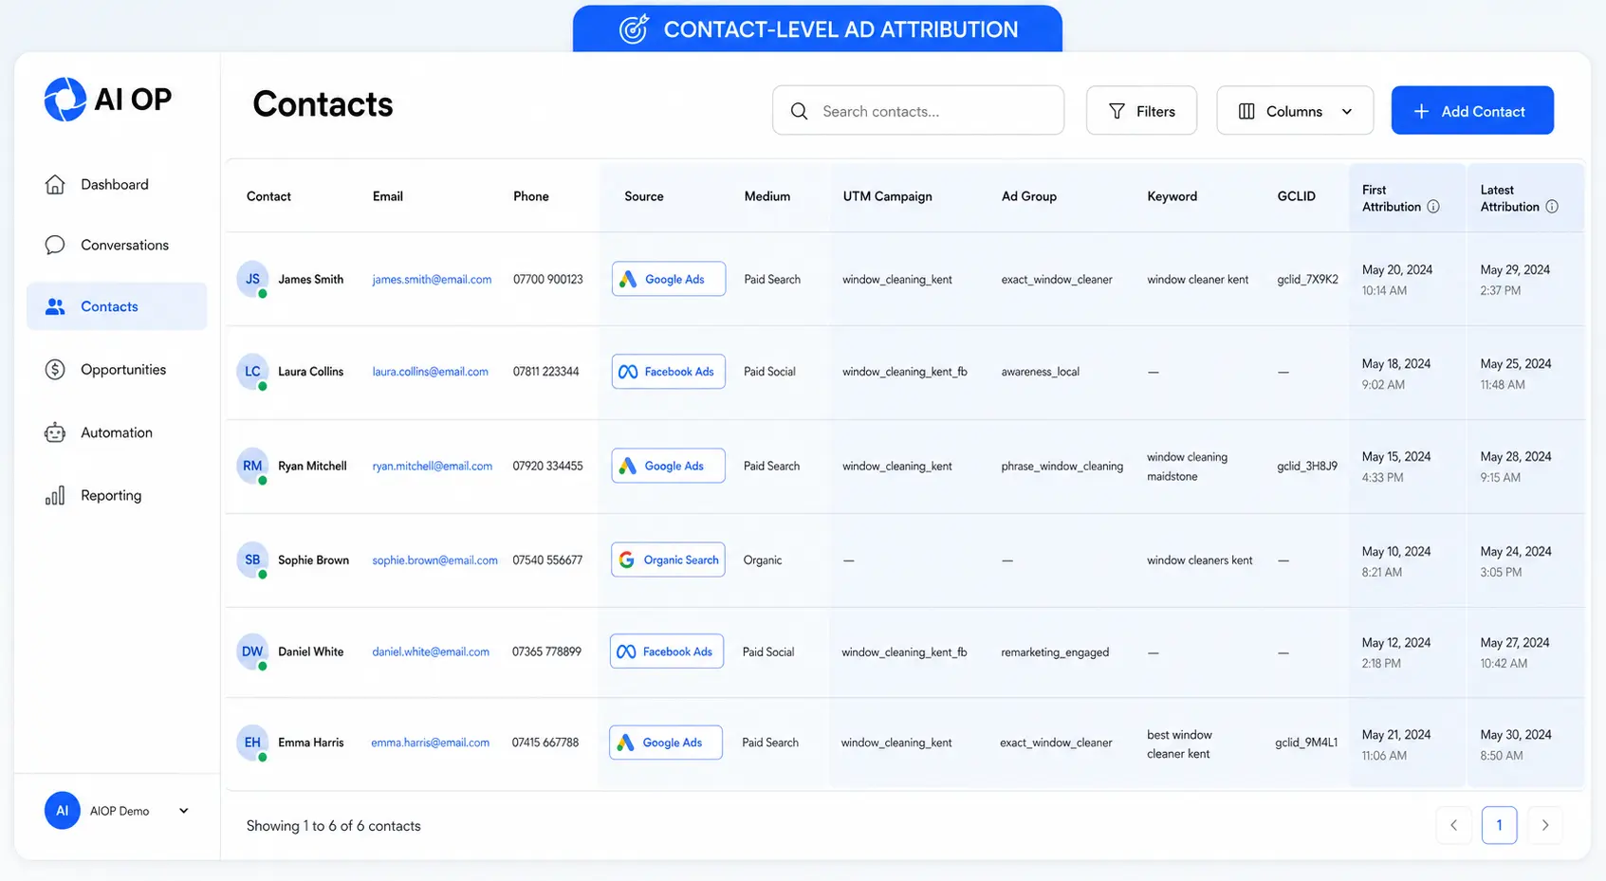Go to next page arrow

click(1545, 825)
